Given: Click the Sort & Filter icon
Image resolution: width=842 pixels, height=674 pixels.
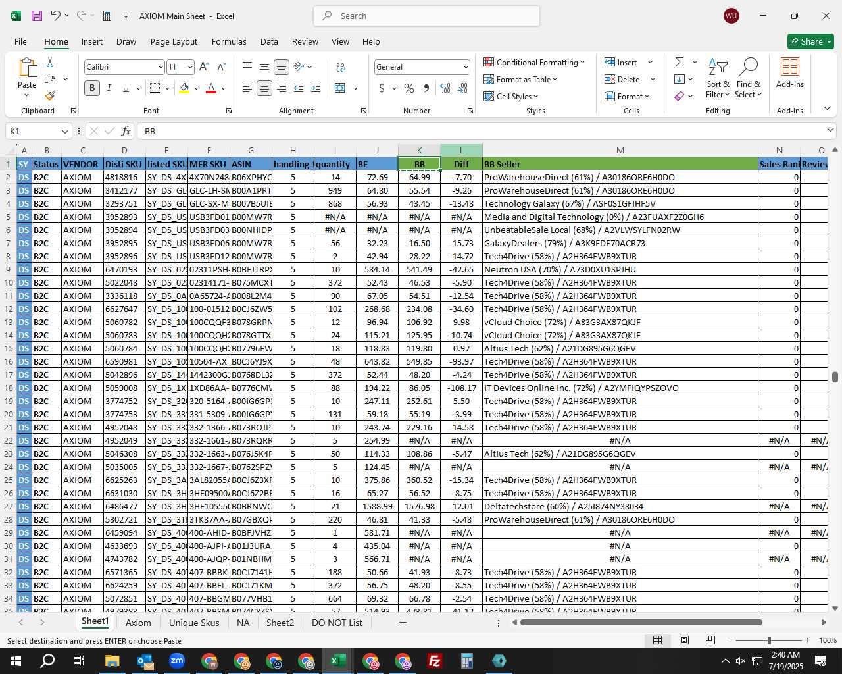Looking at the screenshot, I should click(x=718, y=78).
